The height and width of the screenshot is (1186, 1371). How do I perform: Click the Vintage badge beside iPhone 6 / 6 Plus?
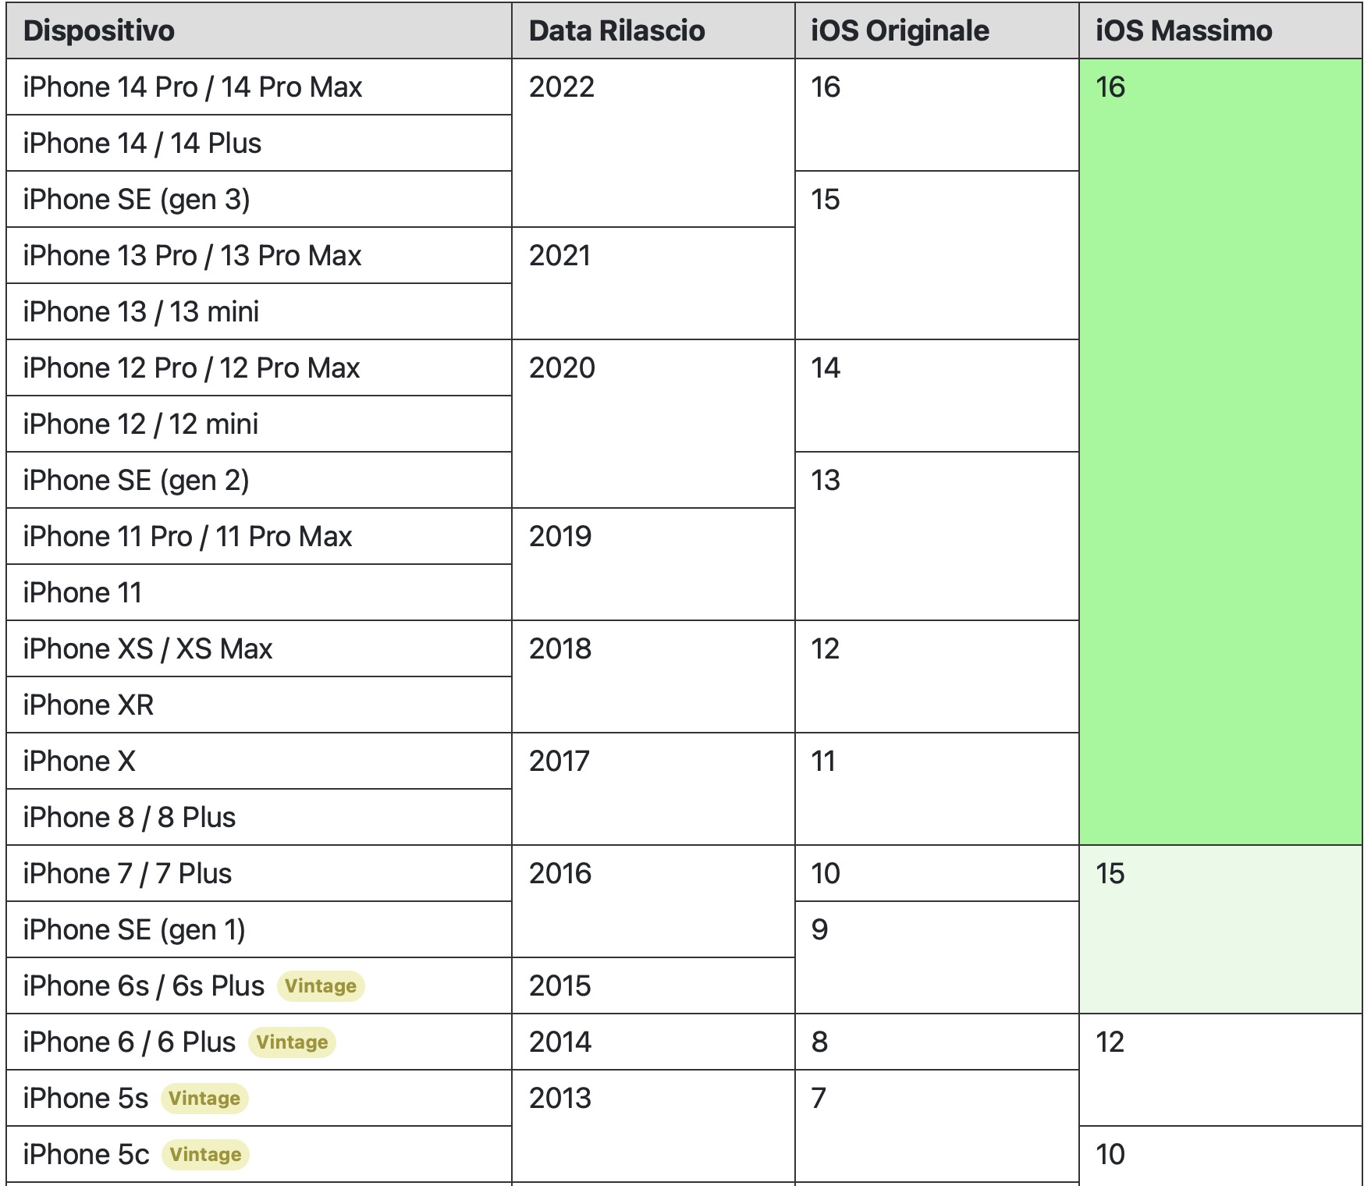click(292, 1042)
